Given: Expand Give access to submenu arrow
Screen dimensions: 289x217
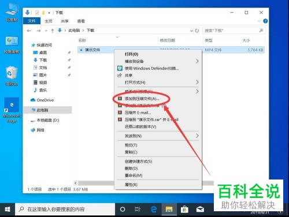Looking at the screenshot, I should (197, 91).
